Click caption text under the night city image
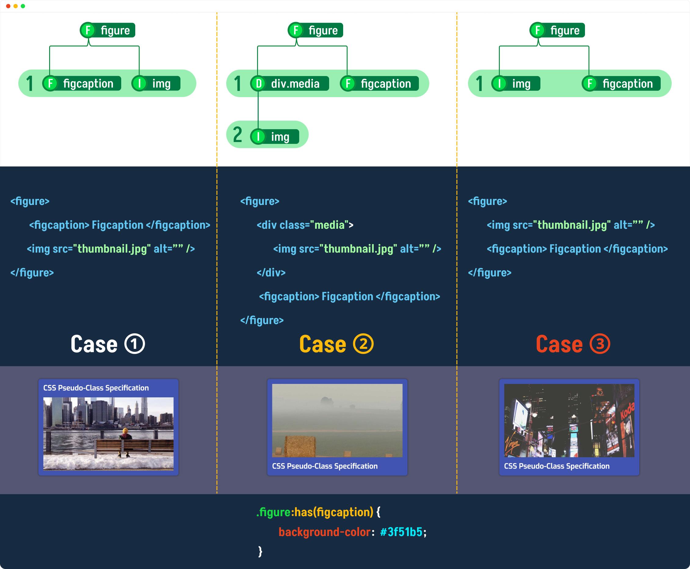This screenshot has height=569, width=690. point(557,466)
